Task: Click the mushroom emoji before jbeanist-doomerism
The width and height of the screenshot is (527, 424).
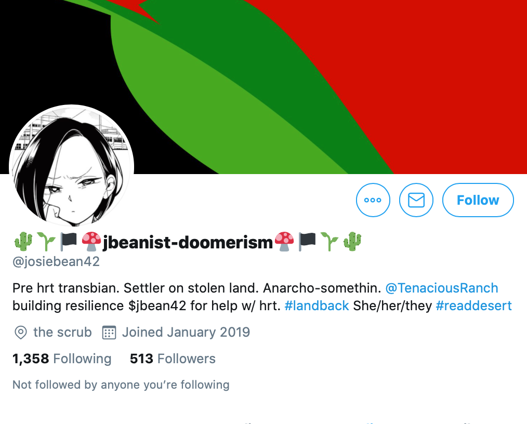Action: 91,241
